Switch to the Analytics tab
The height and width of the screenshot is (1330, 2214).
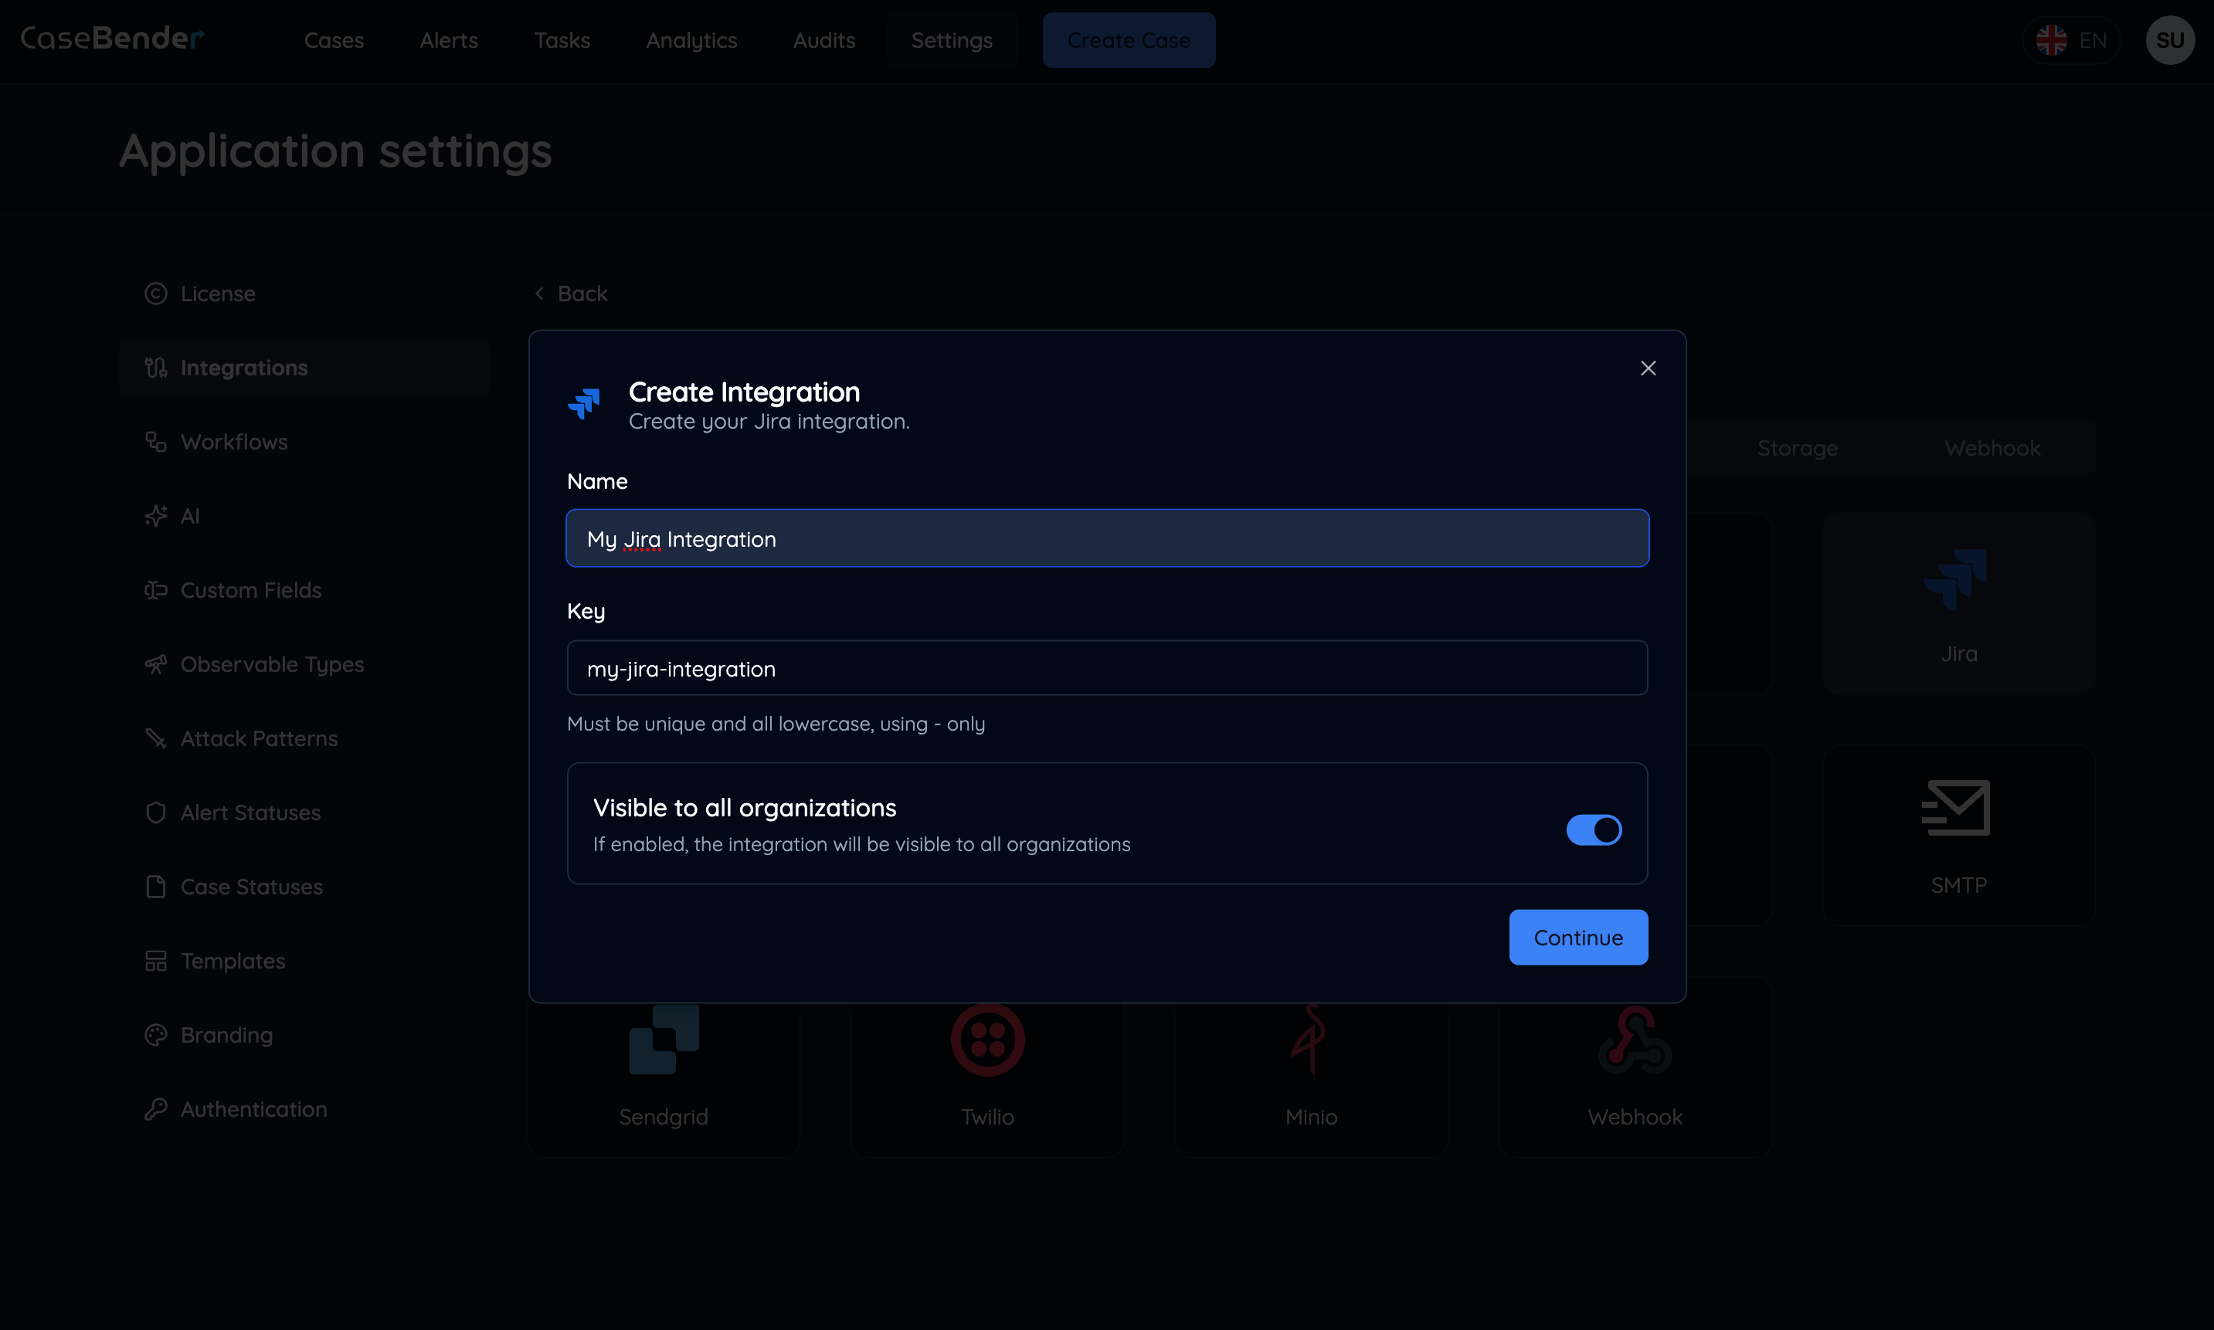(x=691, y=40)
